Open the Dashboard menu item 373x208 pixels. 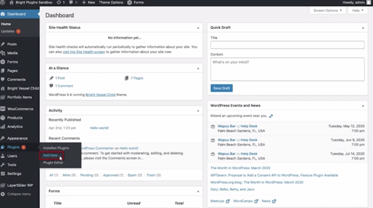20,14
